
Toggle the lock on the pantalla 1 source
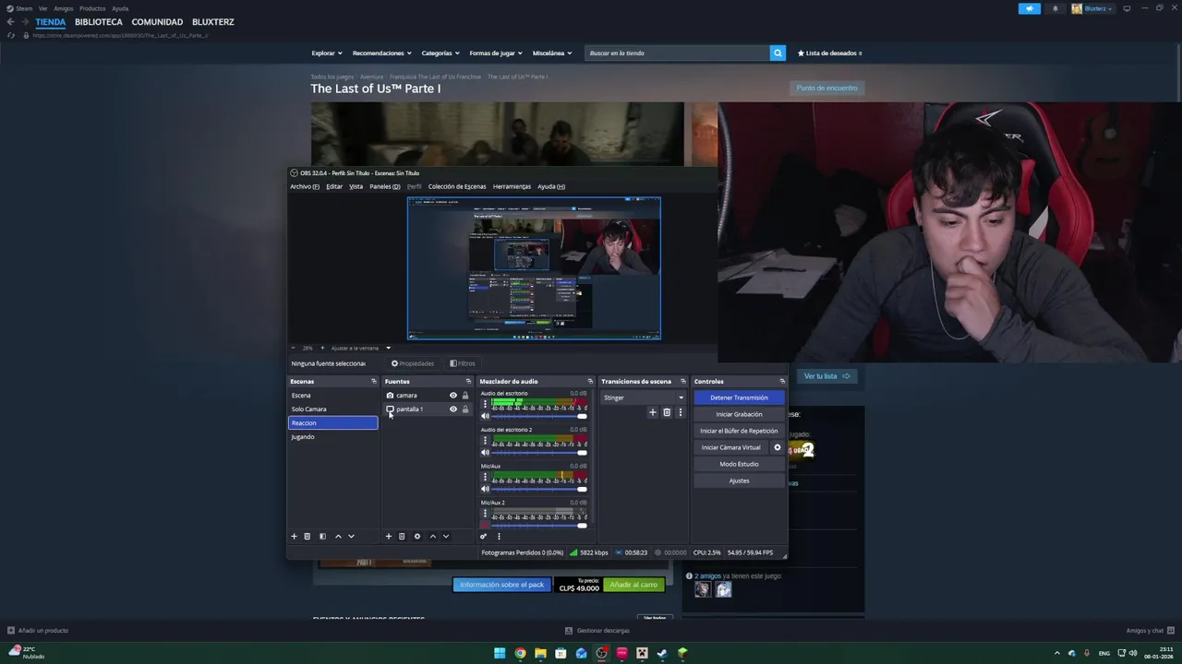pos(465,409)
